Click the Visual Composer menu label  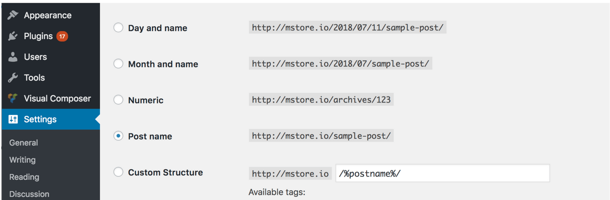tap(57, 98)
